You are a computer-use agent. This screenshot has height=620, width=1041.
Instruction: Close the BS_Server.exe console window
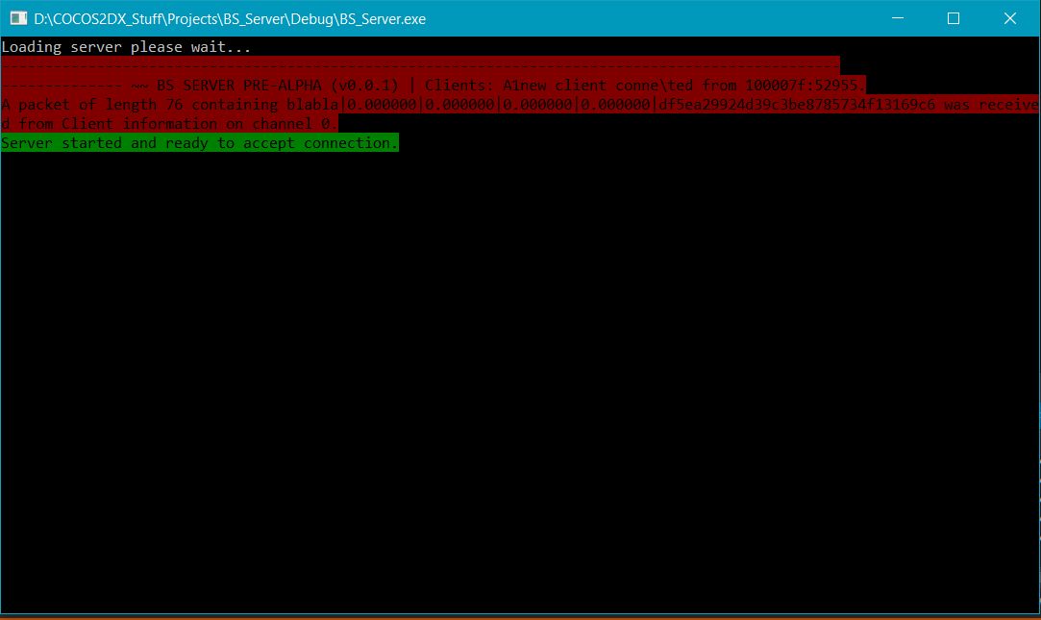tap(1010, 18)
